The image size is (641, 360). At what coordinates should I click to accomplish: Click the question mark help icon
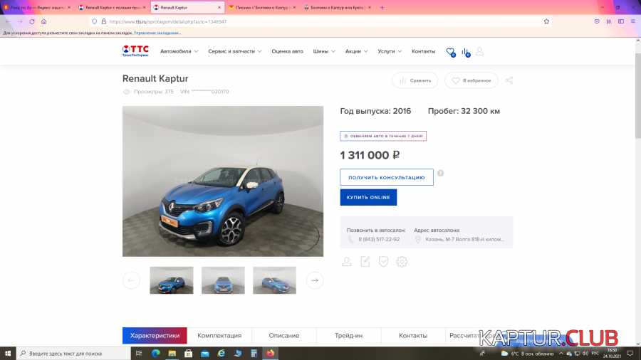click(440, 173)
